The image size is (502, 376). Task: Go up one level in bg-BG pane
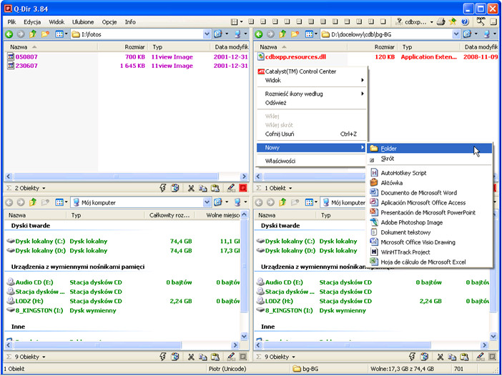(x=282, y=34)
